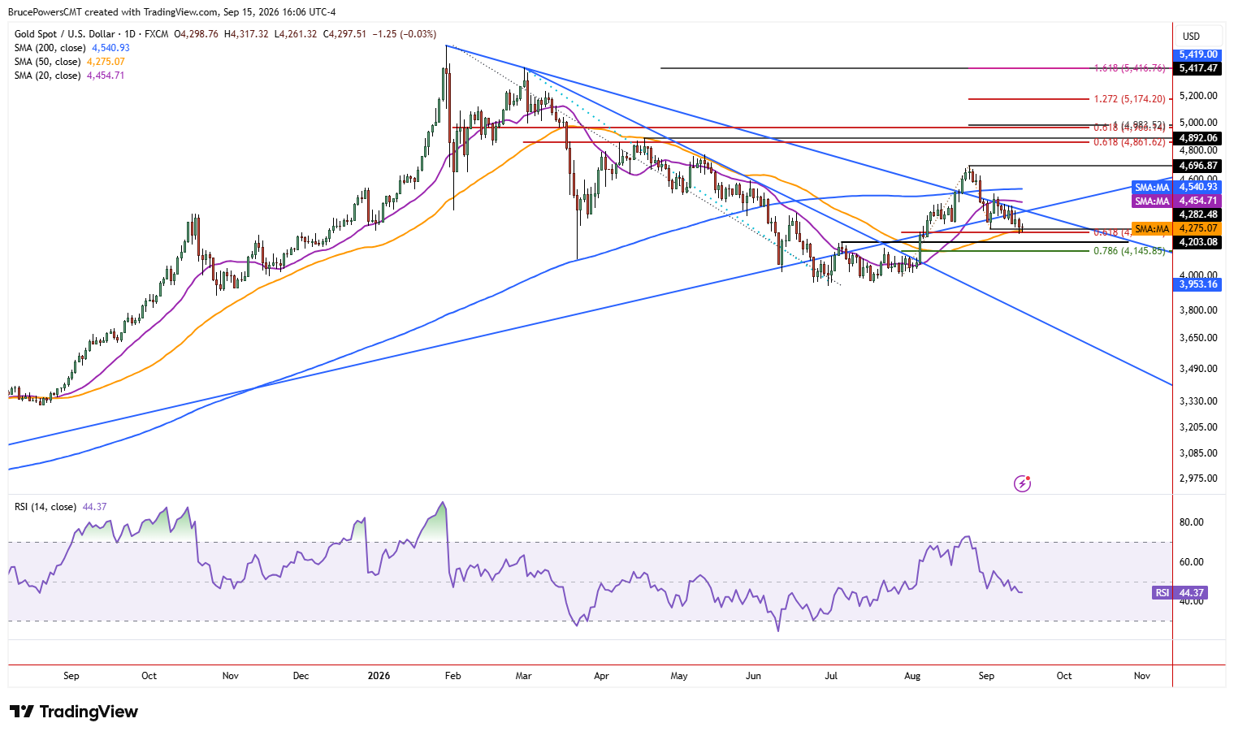Click the Jun label on time axis
This screenshot has height=736, width=1234.
(x=754, y=676)
